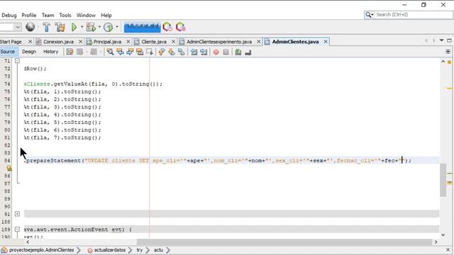Jump to Last Edit location icon
This screenshot has width=454, height=255.
click(70, 52)
